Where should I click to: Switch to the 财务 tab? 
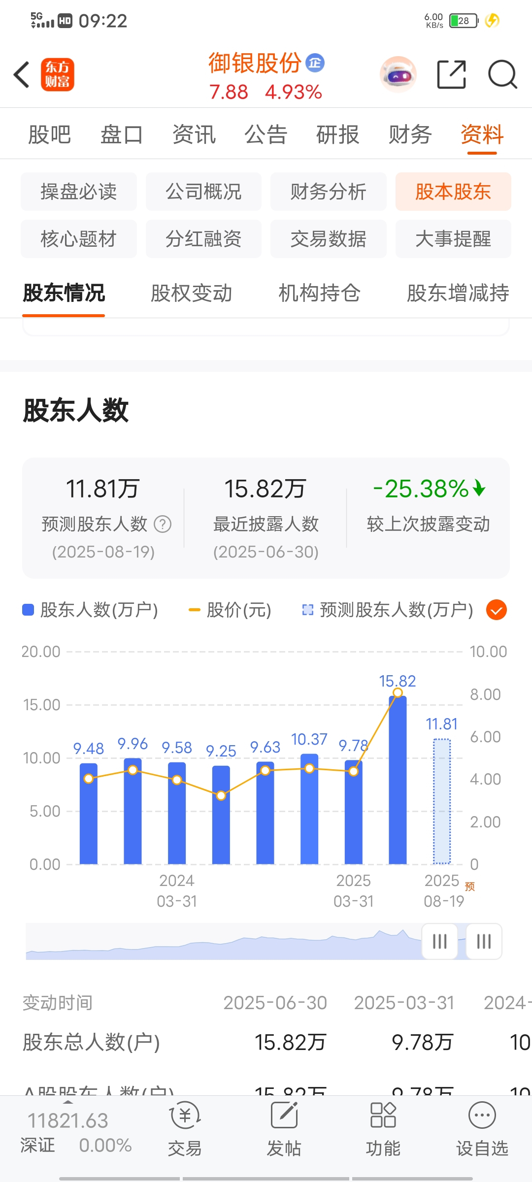tap(410, 134)
